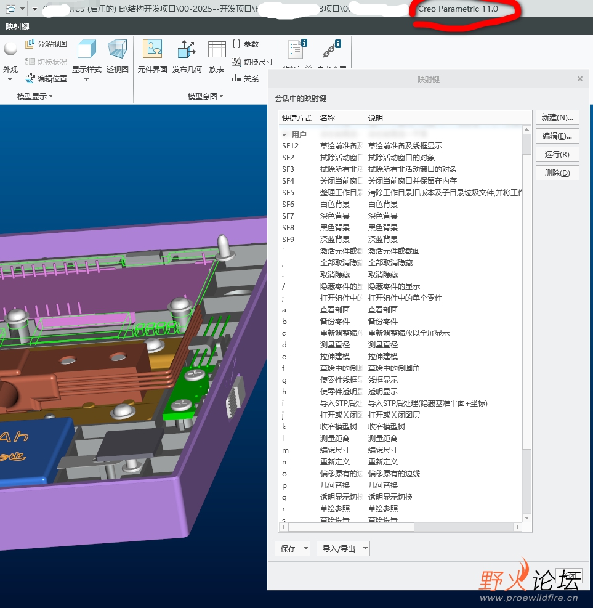
Task: Select the 'q' 透明显示切换 row
Action: (400, 497)
